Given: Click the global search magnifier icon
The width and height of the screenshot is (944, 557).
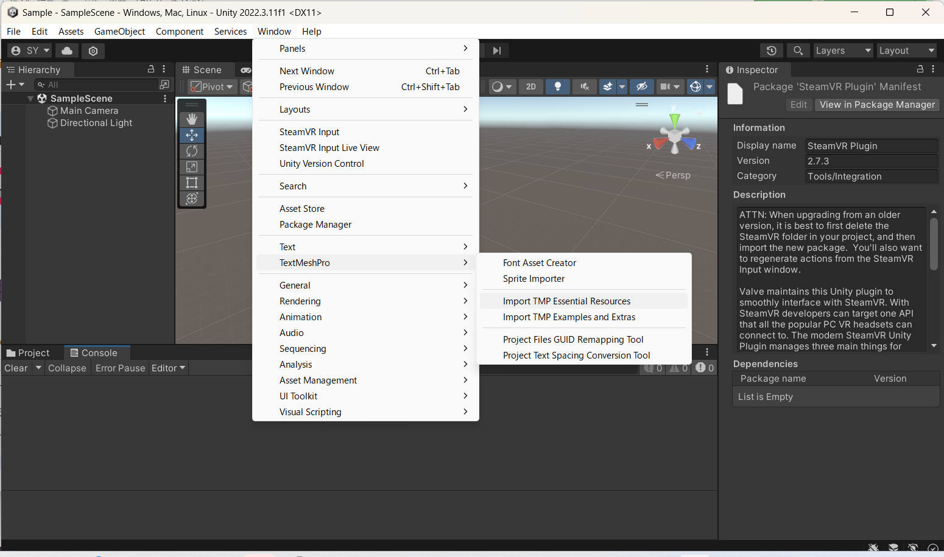Looking at the screenshot, I should coord(798,51).
